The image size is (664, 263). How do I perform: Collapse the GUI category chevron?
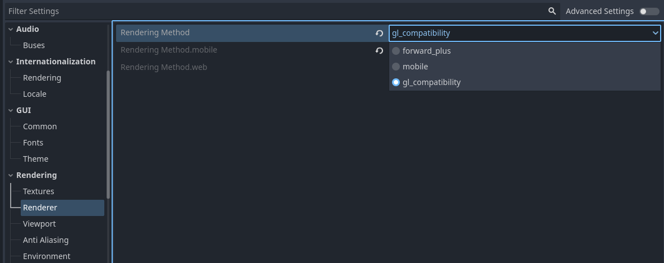coord(11,110)
